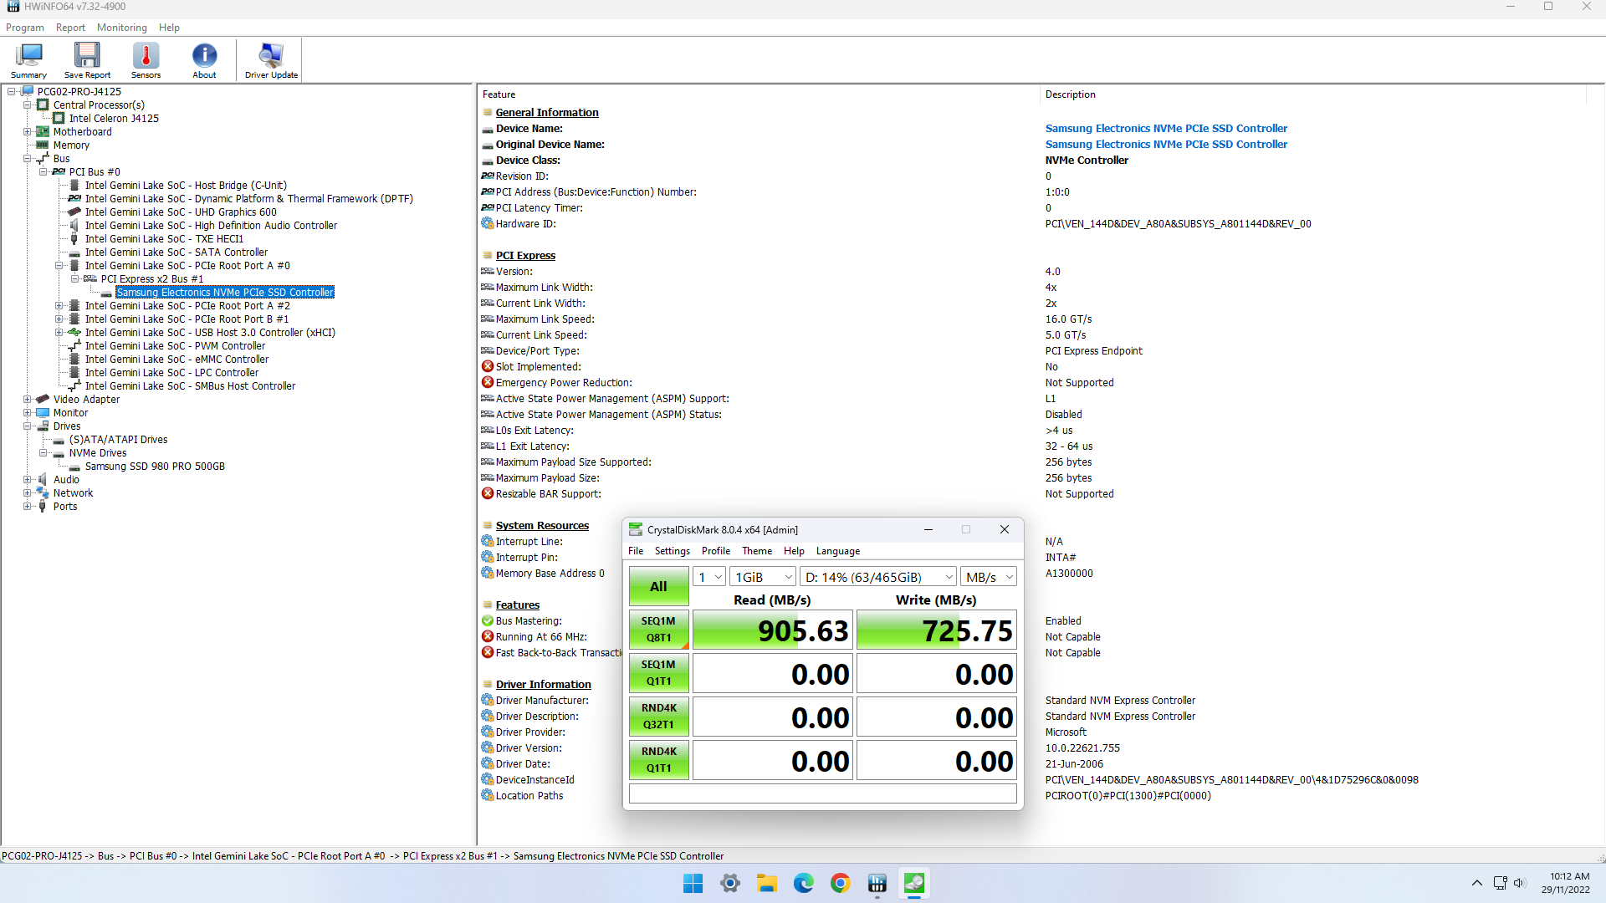Open CrystalDiskMark Profile menu
1606x903 pixels.
point(715,551)
